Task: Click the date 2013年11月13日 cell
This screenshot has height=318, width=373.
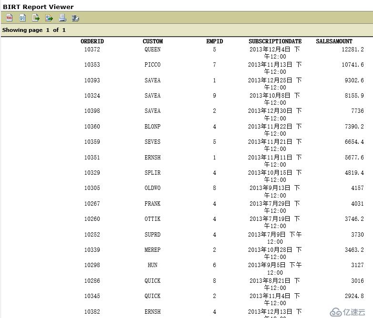Action: (x=275, y=68)
